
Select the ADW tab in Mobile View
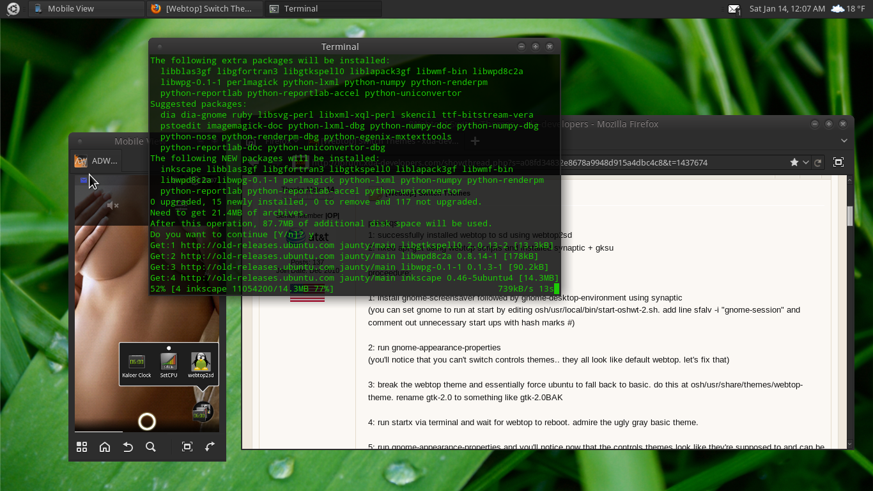pos(97,161)
